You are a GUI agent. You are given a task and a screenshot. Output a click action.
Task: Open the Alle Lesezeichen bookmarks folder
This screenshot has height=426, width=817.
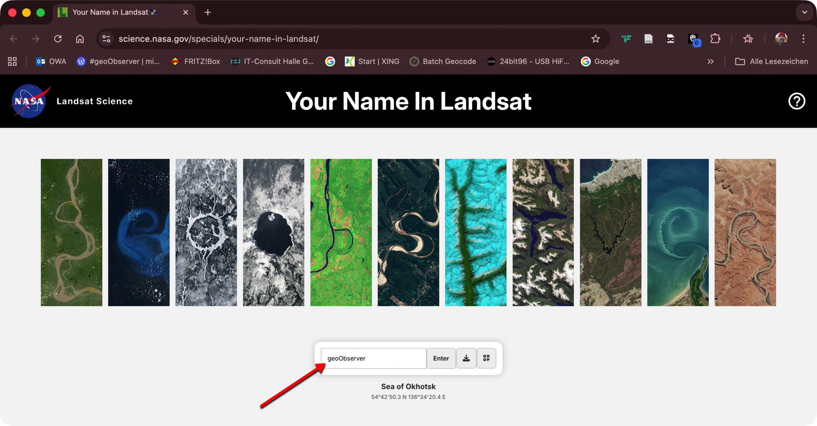pos(771,61)
